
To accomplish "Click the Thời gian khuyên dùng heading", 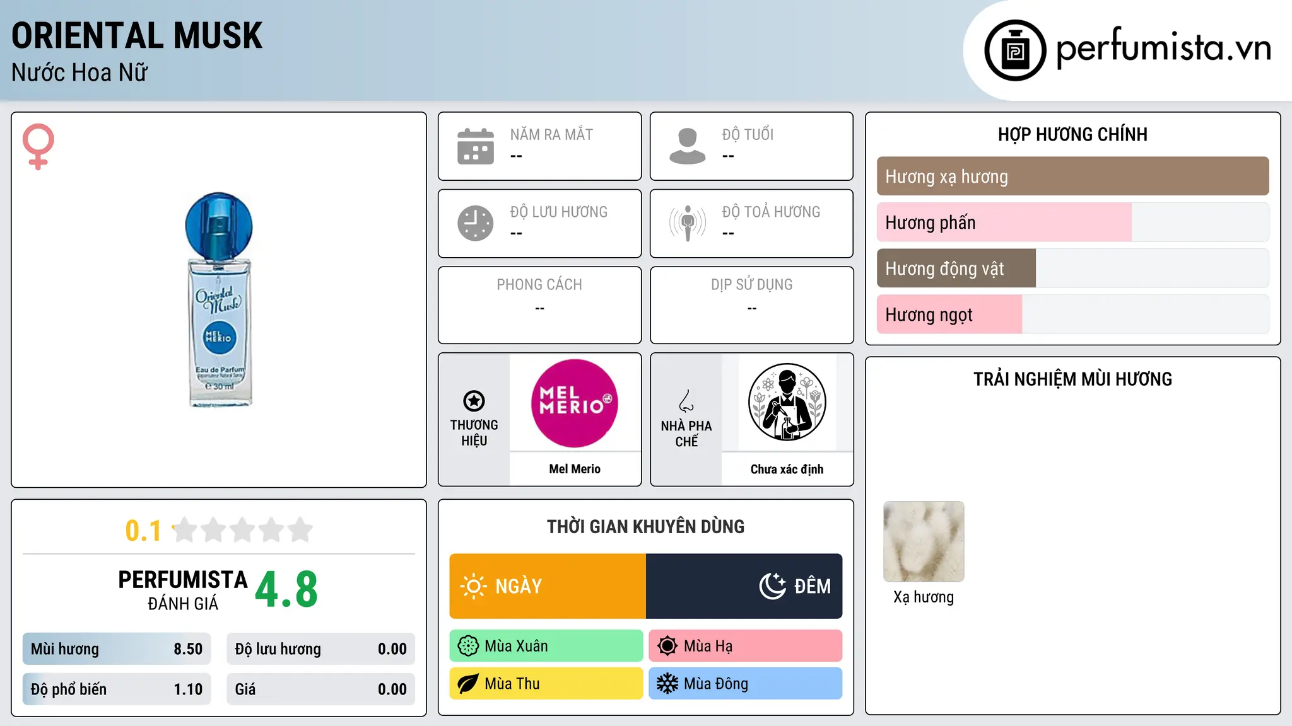I will click(x=645, y=527).
